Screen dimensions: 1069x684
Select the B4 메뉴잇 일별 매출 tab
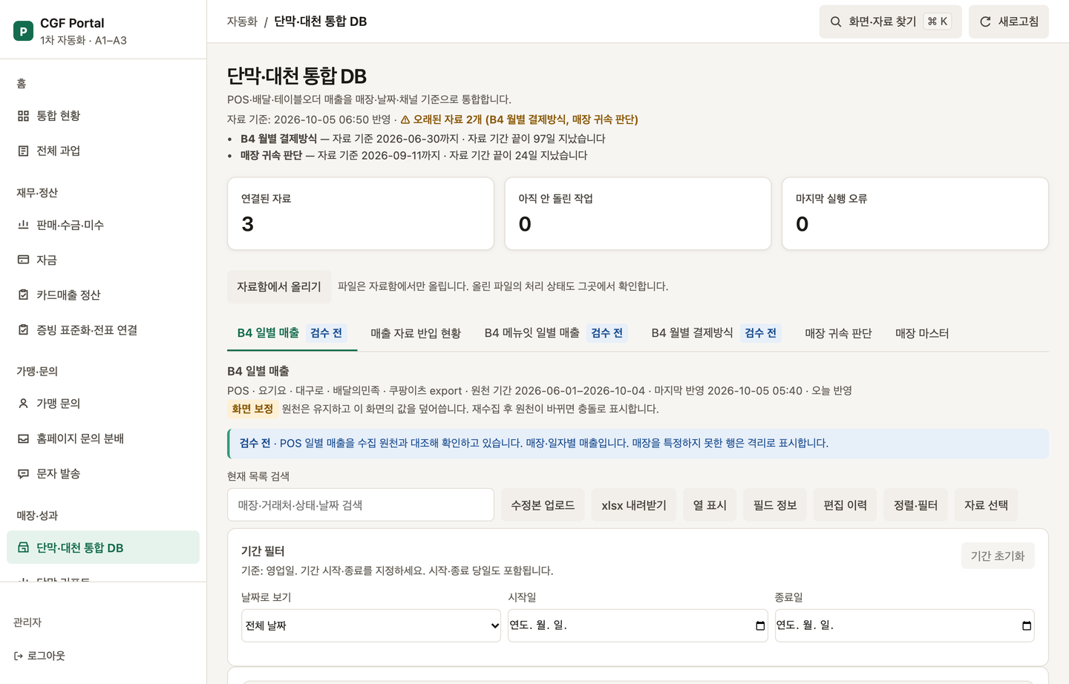[x=556, y=333]
